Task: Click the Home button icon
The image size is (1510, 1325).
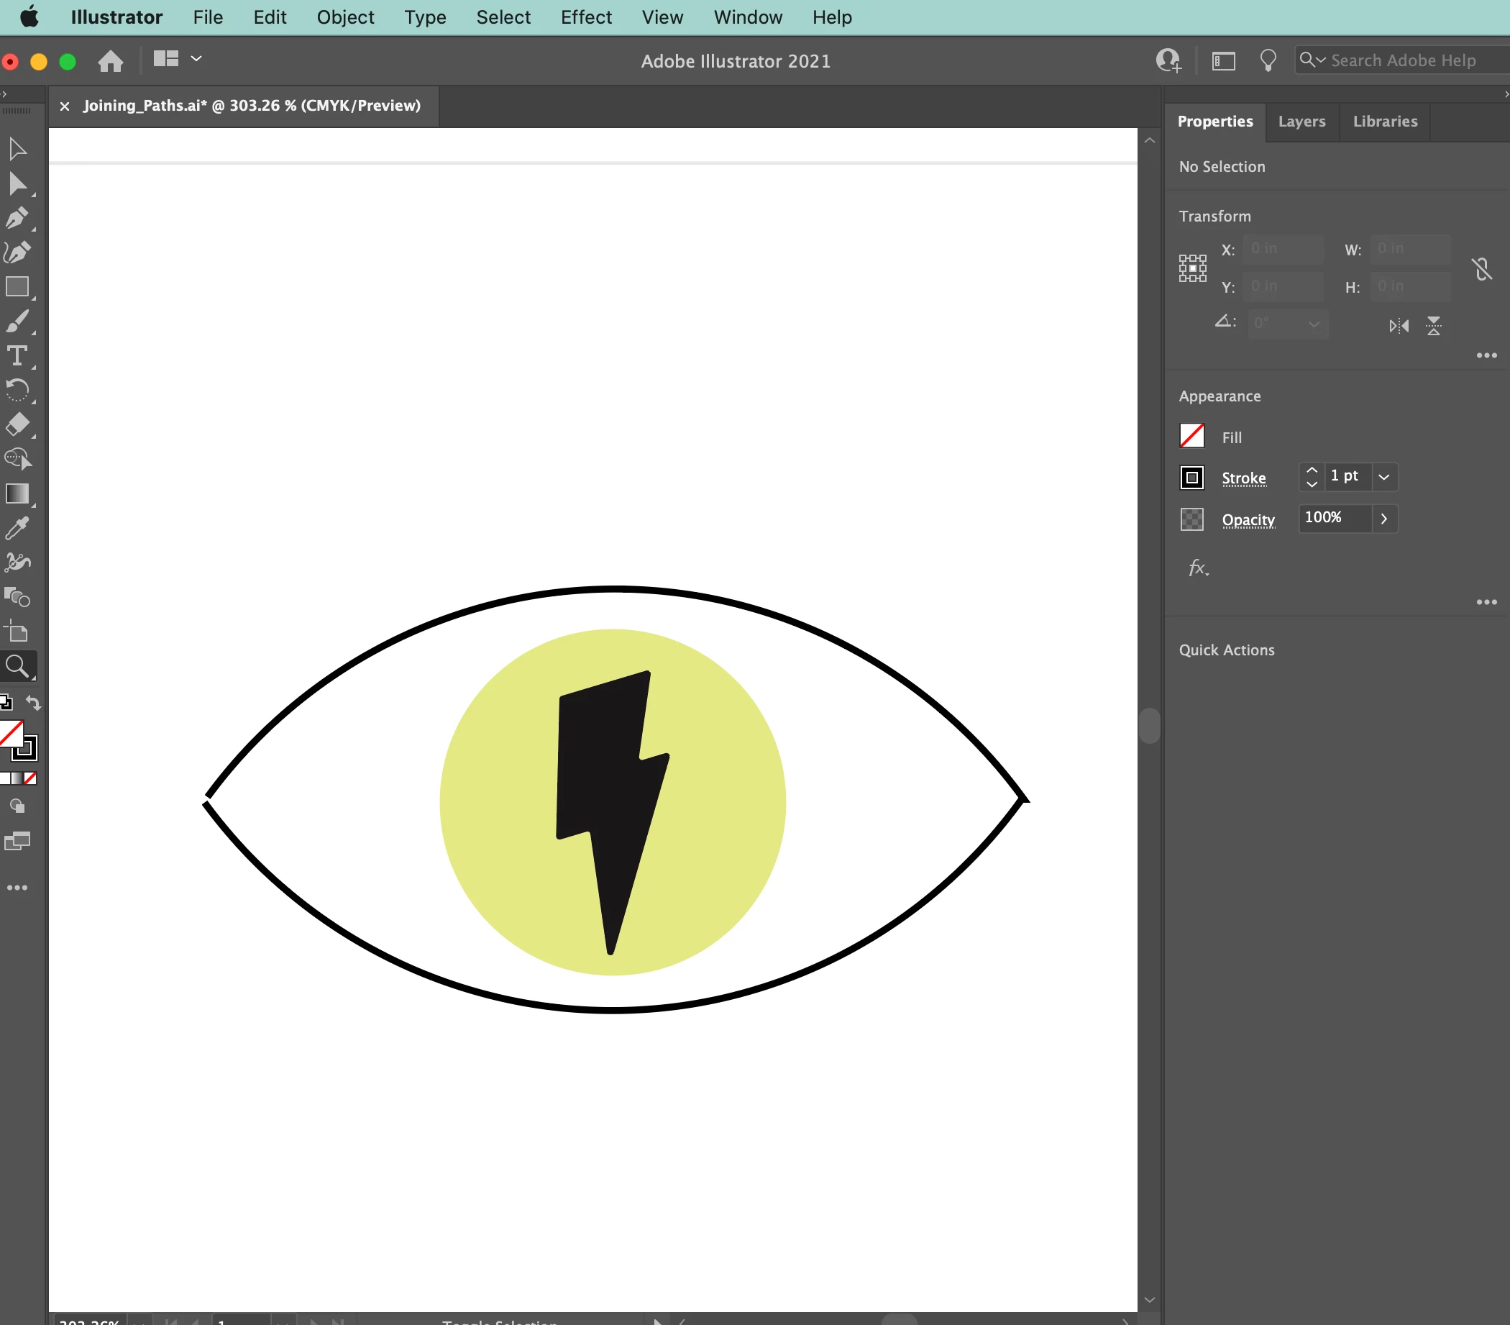Action: 111,60
